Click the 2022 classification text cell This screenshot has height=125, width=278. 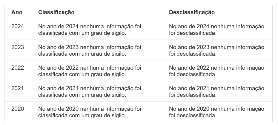[x=90, y=71]
